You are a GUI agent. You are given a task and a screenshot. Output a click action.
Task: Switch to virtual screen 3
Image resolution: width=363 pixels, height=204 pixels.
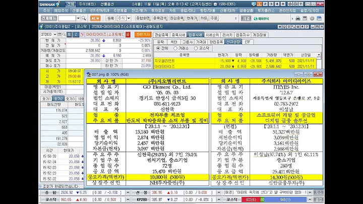point(271,4)
